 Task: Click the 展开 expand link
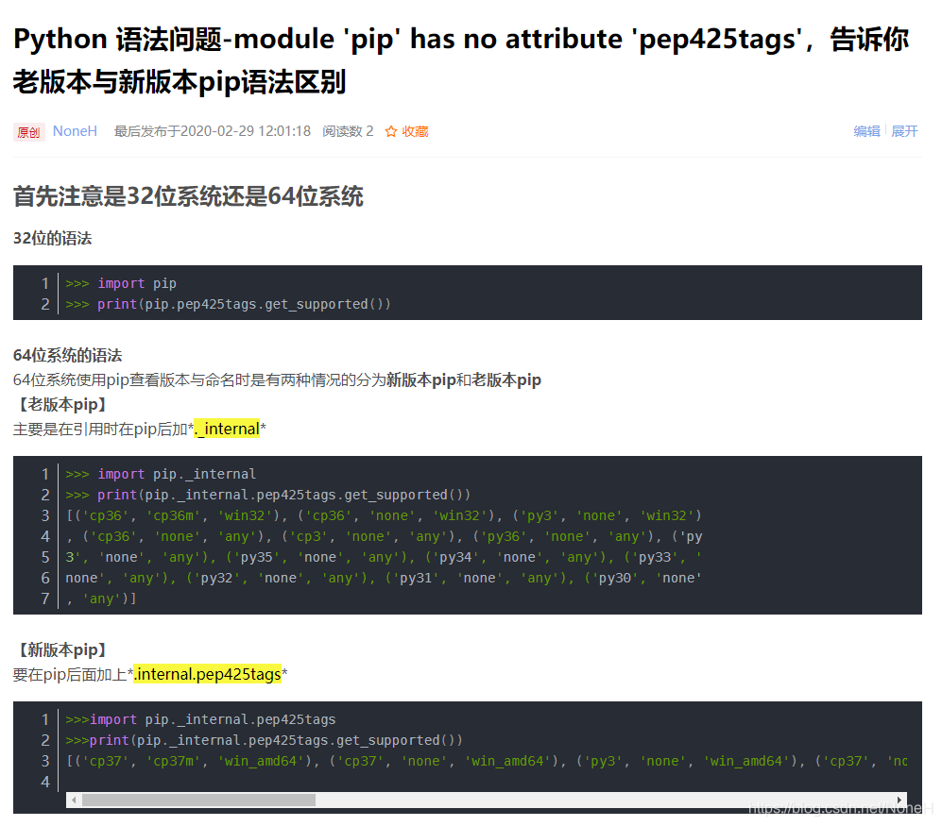click(x=904, y=131)
